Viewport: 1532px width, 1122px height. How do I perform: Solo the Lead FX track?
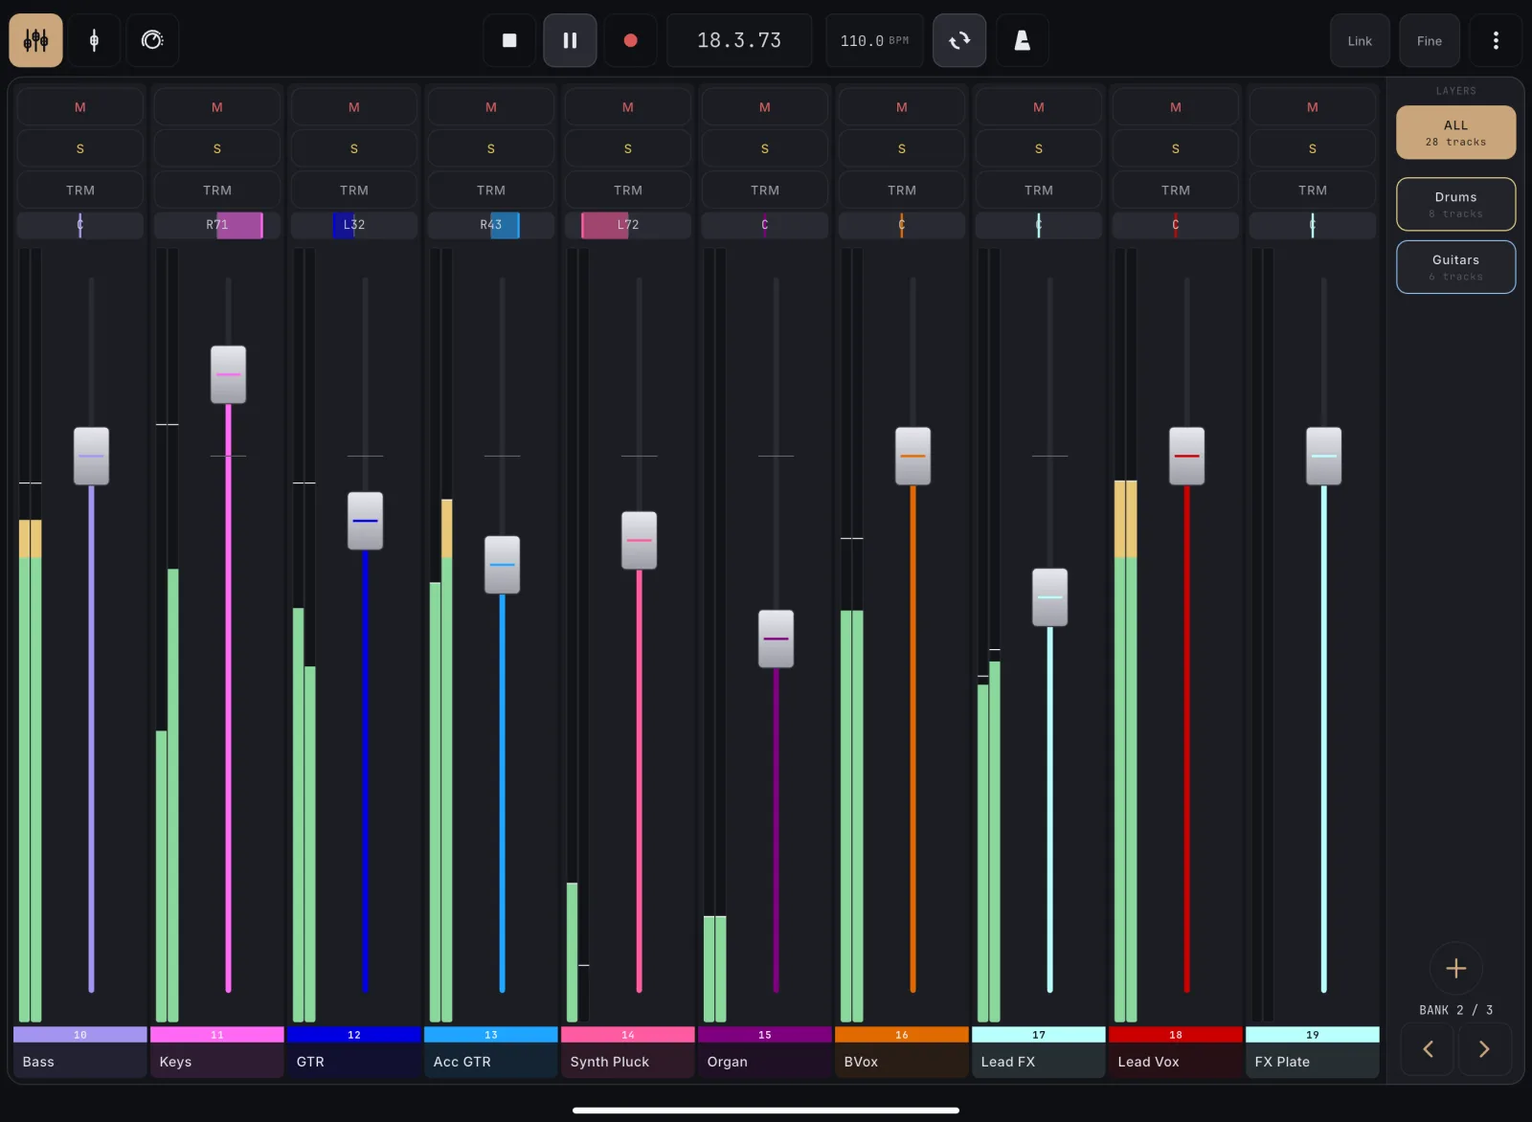(x=1039, y=148)
